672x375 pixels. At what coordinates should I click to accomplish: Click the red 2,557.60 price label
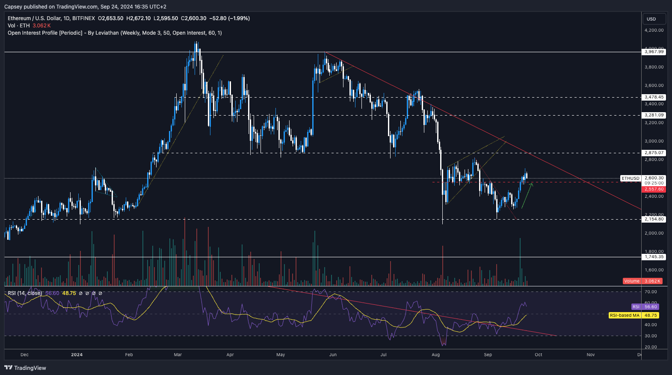pyautogui.click(x=654, y=189)
